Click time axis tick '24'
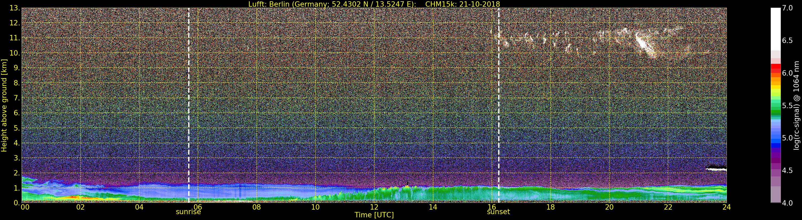Viewport: 802px width, 220px height. click(x=726, y=207)
